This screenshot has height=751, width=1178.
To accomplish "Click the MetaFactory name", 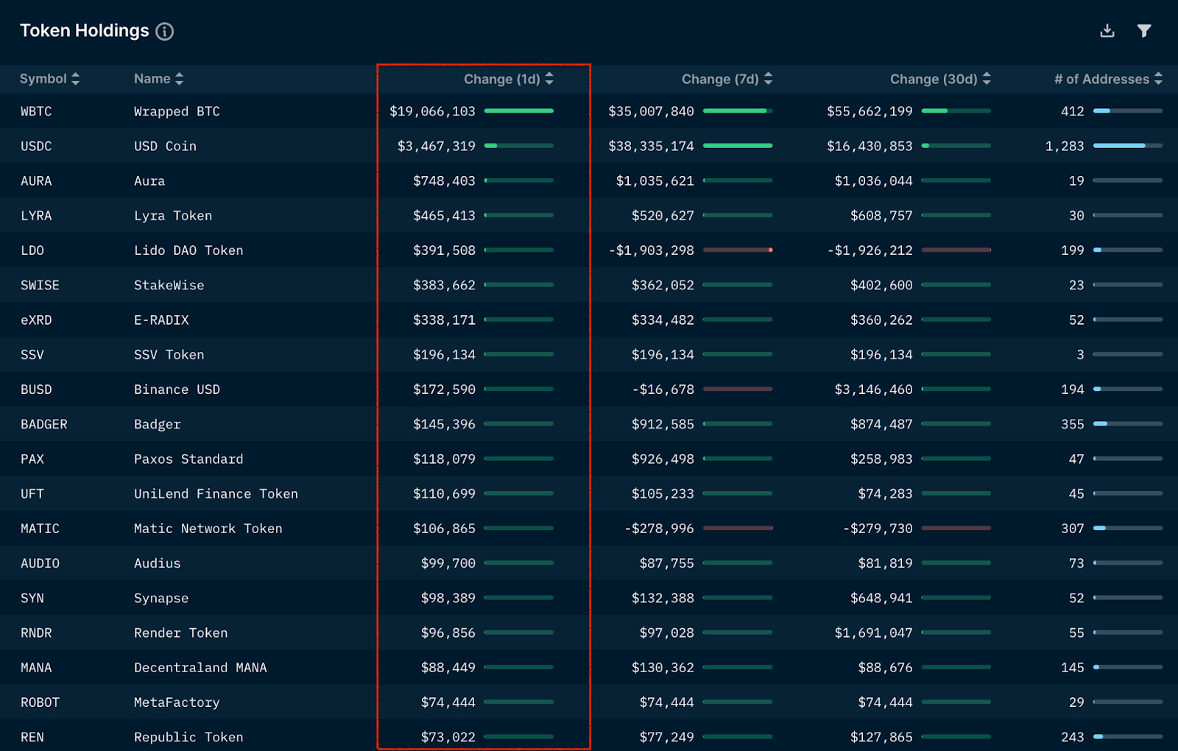I will tap(177, 702).
